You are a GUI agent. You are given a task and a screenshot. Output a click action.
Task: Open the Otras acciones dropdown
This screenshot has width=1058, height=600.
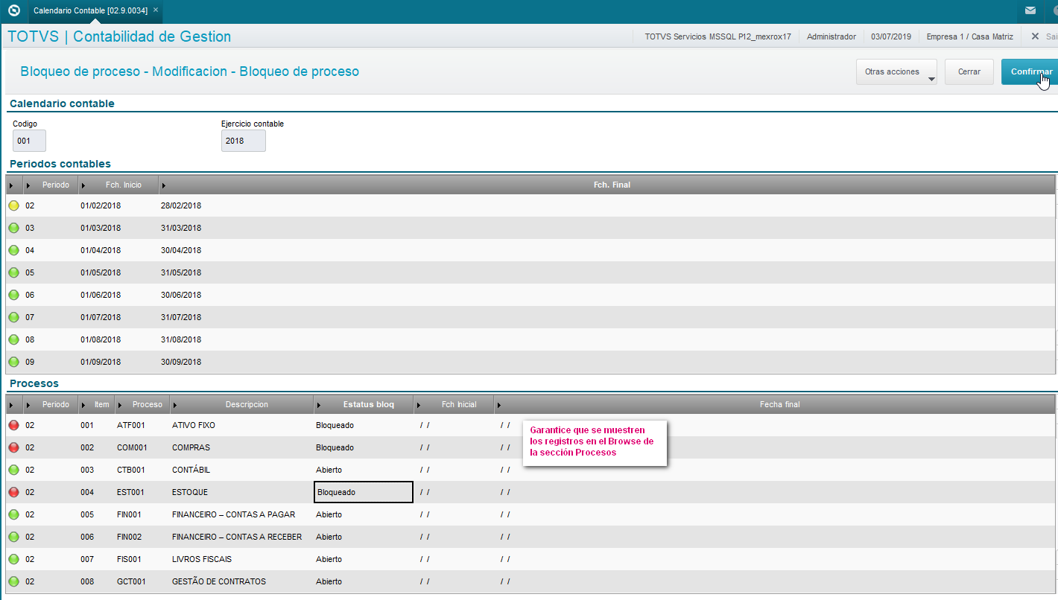pyautogui.click(x=896, y=72)
